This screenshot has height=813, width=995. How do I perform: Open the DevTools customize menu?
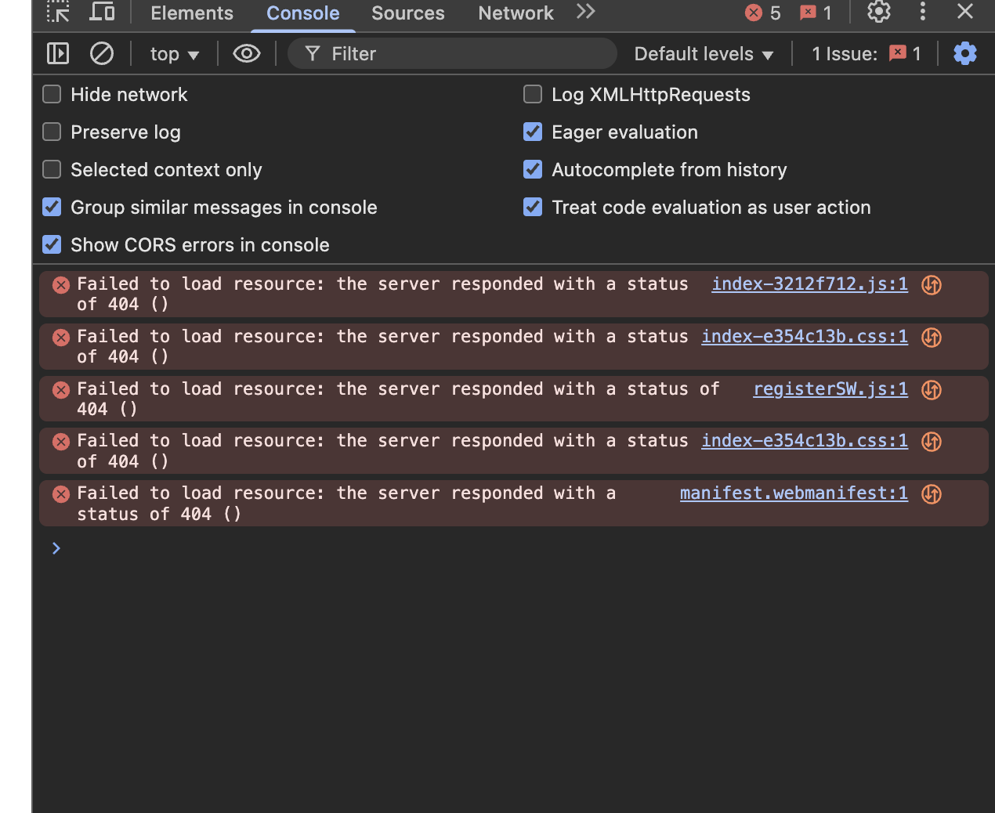click(x=922, y=13)
